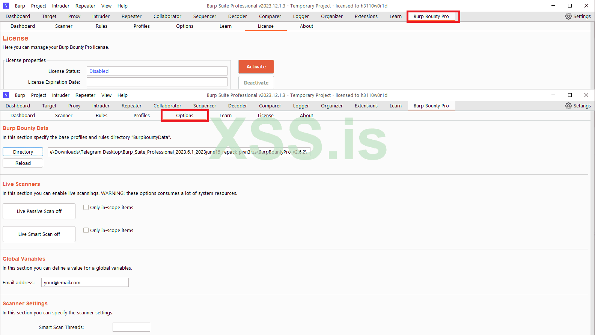Select the License sub-tab in the License window
This screenshot has width=595, height=335.
point(266,26)
